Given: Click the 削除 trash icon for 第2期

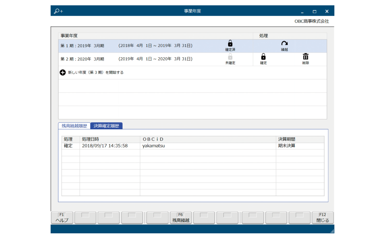Looking at the screenshot, I should click(305, 57).
